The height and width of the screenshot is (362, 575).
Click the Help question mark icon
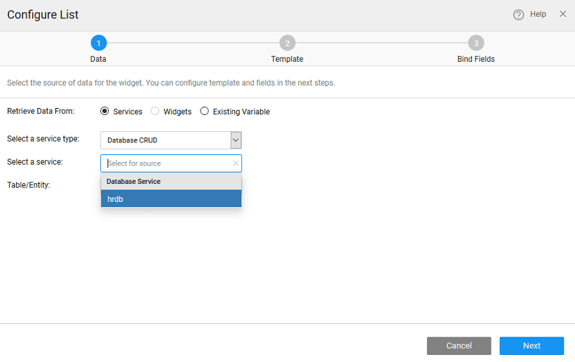coord(519,15)
